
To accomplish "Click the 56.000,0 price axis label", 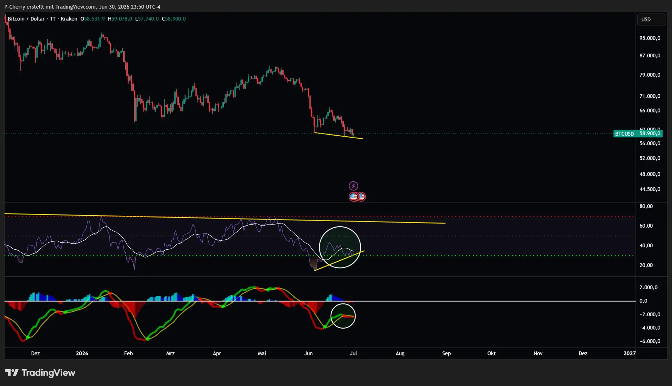I will coord(649,144).
